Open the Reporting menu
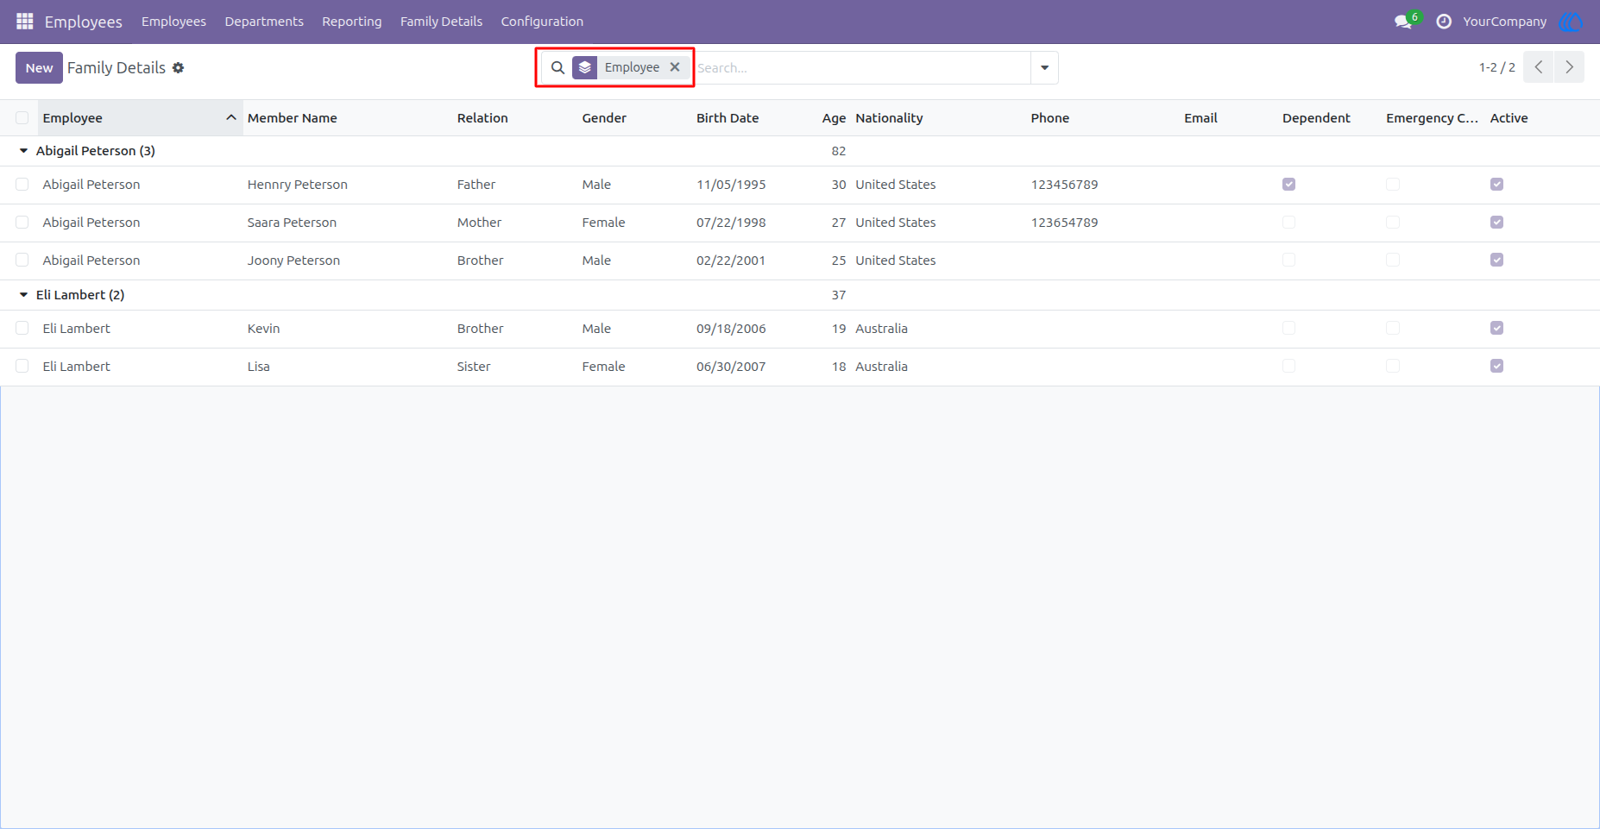 (352, 22)
